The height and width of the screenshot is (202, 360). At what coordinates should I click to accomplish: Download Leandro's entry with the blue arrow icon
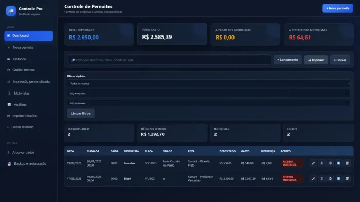tap(338, 163)
